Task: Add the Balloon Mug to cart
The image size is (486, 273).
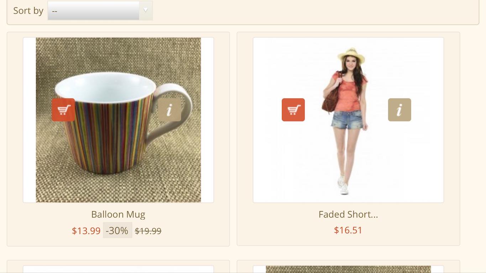Action: [63, 110]
